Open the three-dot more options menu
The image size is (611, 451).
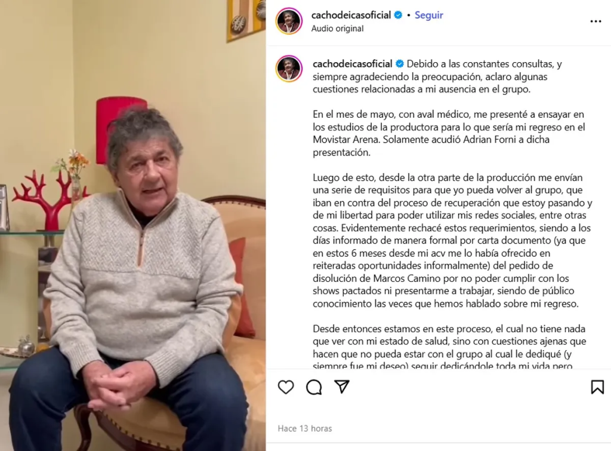point(596,22)
